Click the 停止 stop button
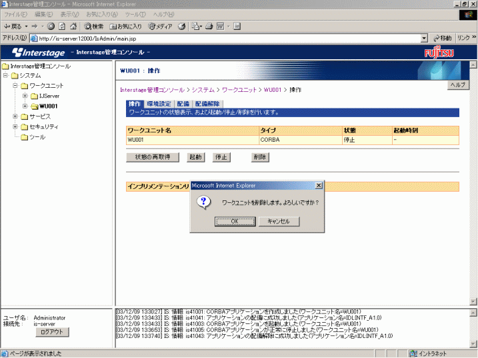This screenshot has width=478, height=358. click(x=221, y=157)
